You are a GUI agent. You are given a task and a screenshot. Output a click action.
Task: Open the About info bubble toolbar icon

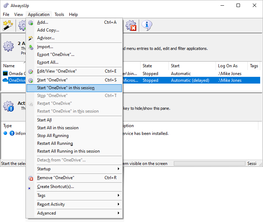147,25
